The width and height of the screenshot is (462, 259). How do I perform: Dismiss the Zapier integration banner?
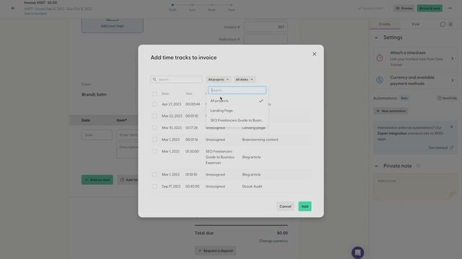tap(452, 127)
